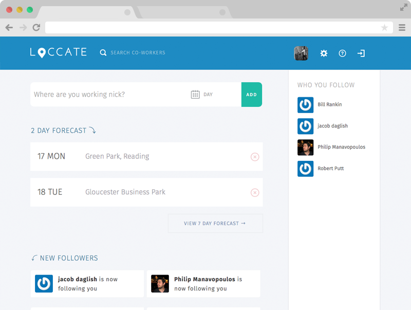411x310 pixels.
Task: Click the DAY selector label
Action: pyautogui.click(x=208, y=95)
